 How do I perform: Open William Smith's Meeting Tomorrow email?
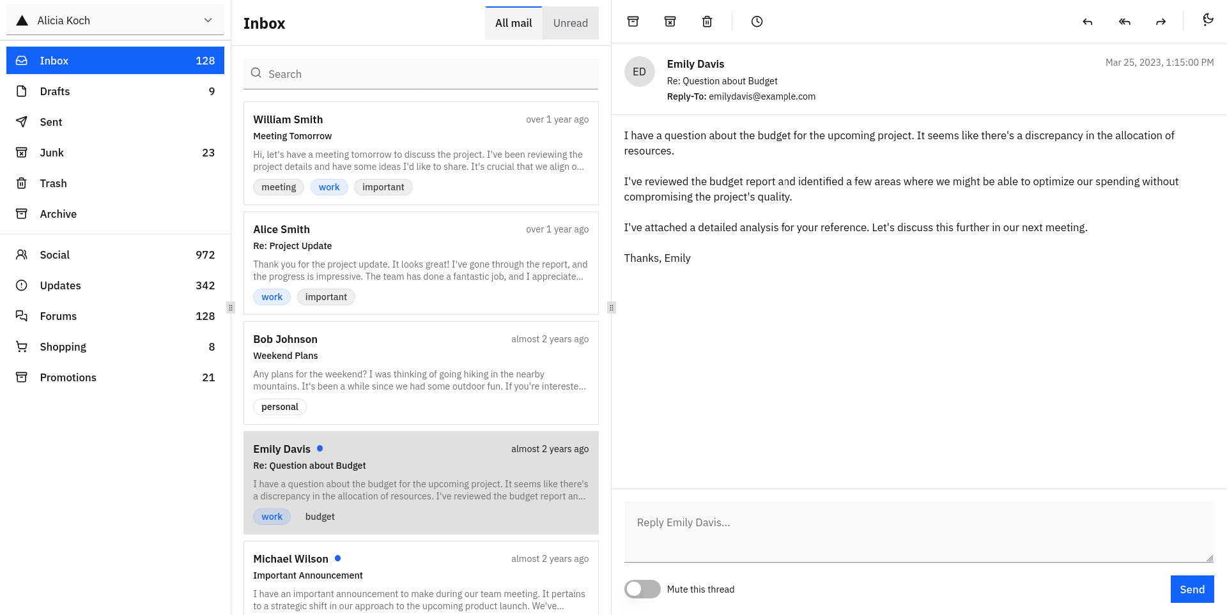pos(421,153)
